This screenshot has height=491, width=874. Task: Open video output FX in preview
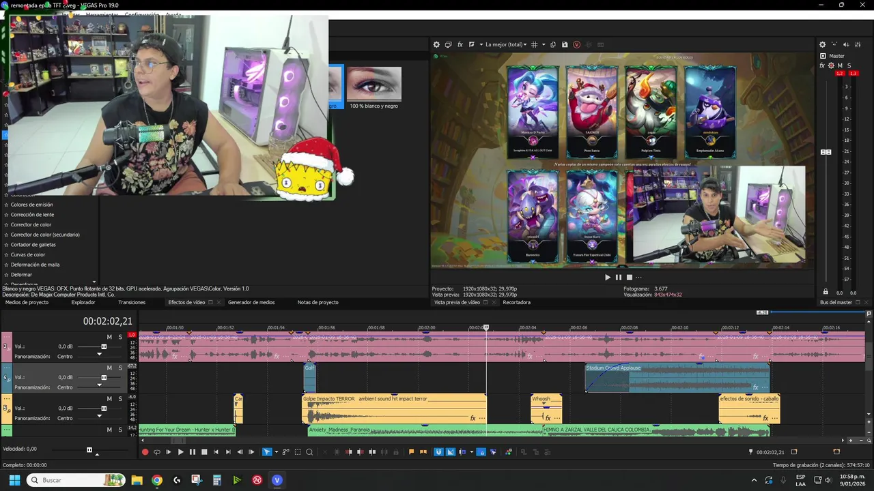pyautogui.click(x=460, y=44)
